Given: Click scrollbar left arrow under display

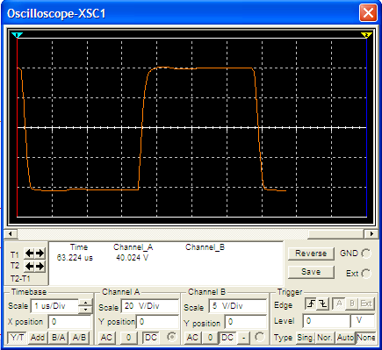Looking at the screenshot, I should click(11, 233).
